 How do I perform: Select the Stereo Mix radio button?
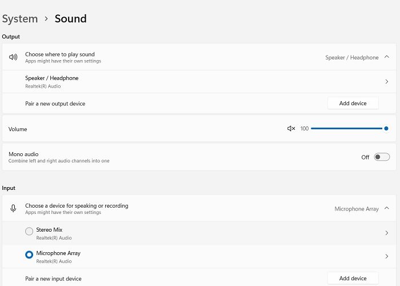[x=29, y=232]
